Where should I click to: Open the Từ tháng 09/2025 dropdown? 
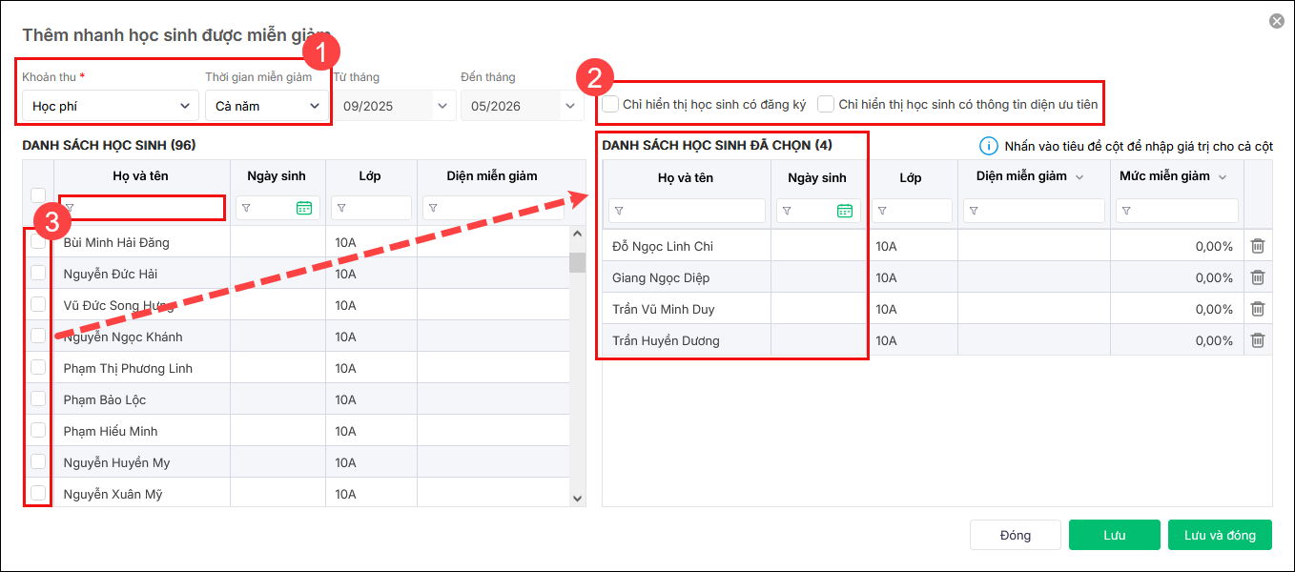395,106
